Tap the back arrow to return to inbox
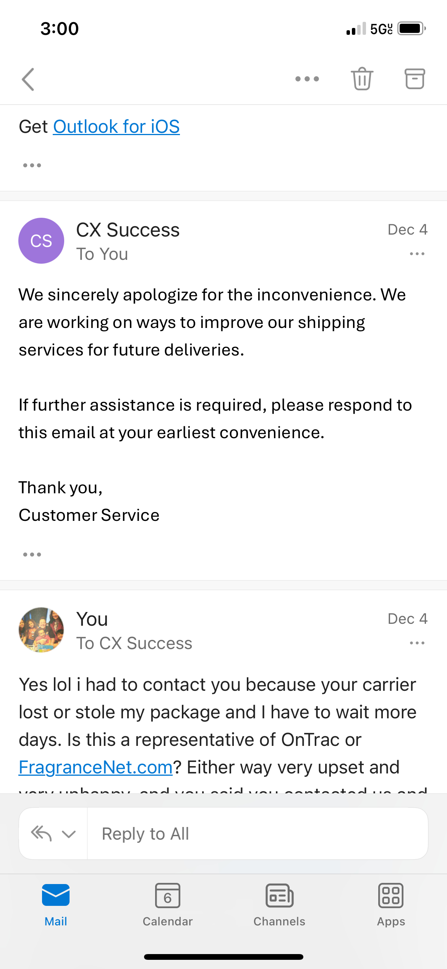The image size is (447, 969). tap(28, 79)
